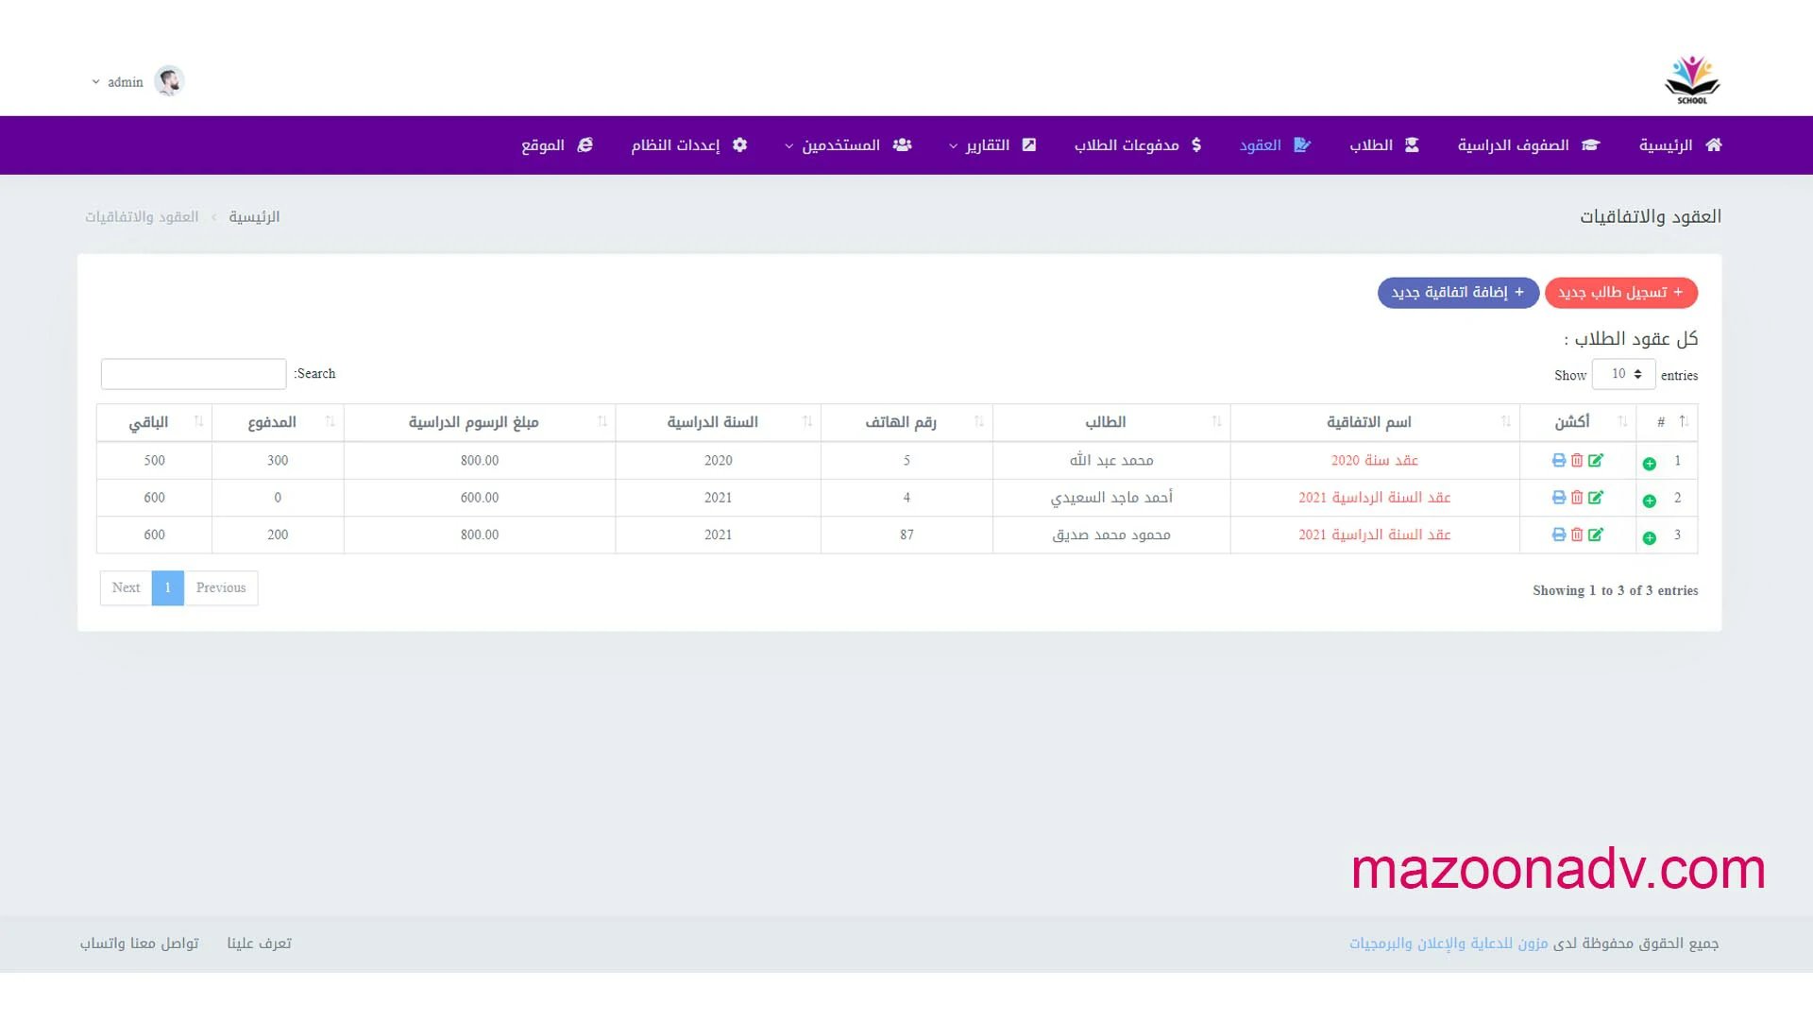
Task: Expand row 1 details with green plus
Action: tap(1650, 464)
